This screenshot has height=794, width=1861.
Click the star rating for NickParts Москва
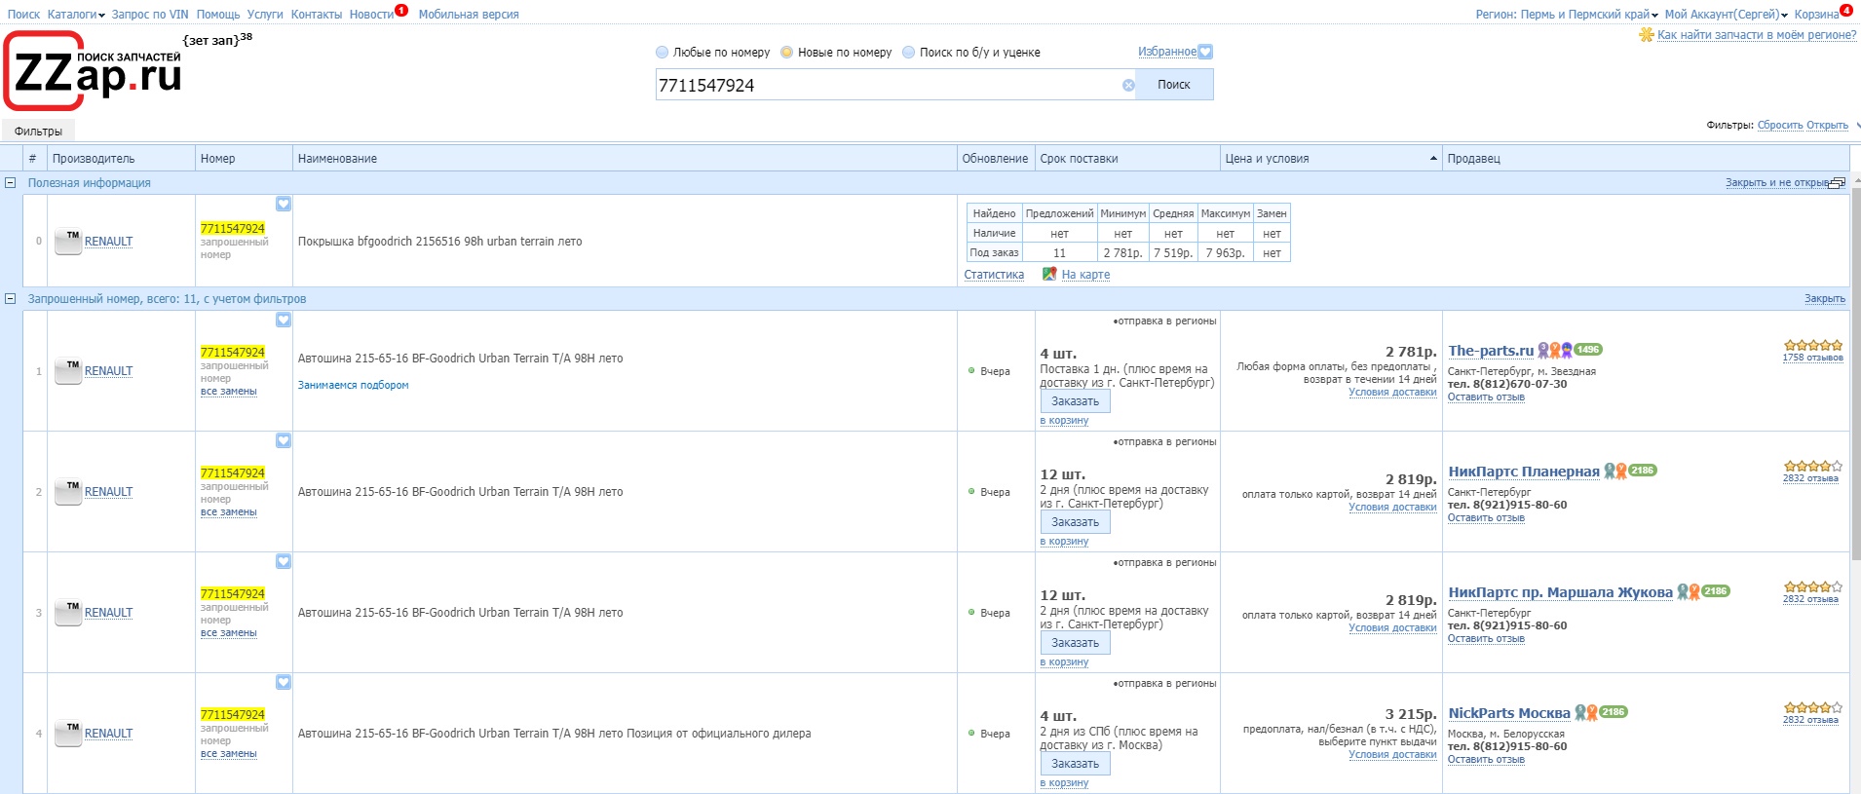point(1813,707)
